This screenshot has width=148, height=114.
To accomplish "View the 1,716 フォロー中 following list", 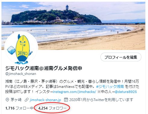I will [19, 108].
